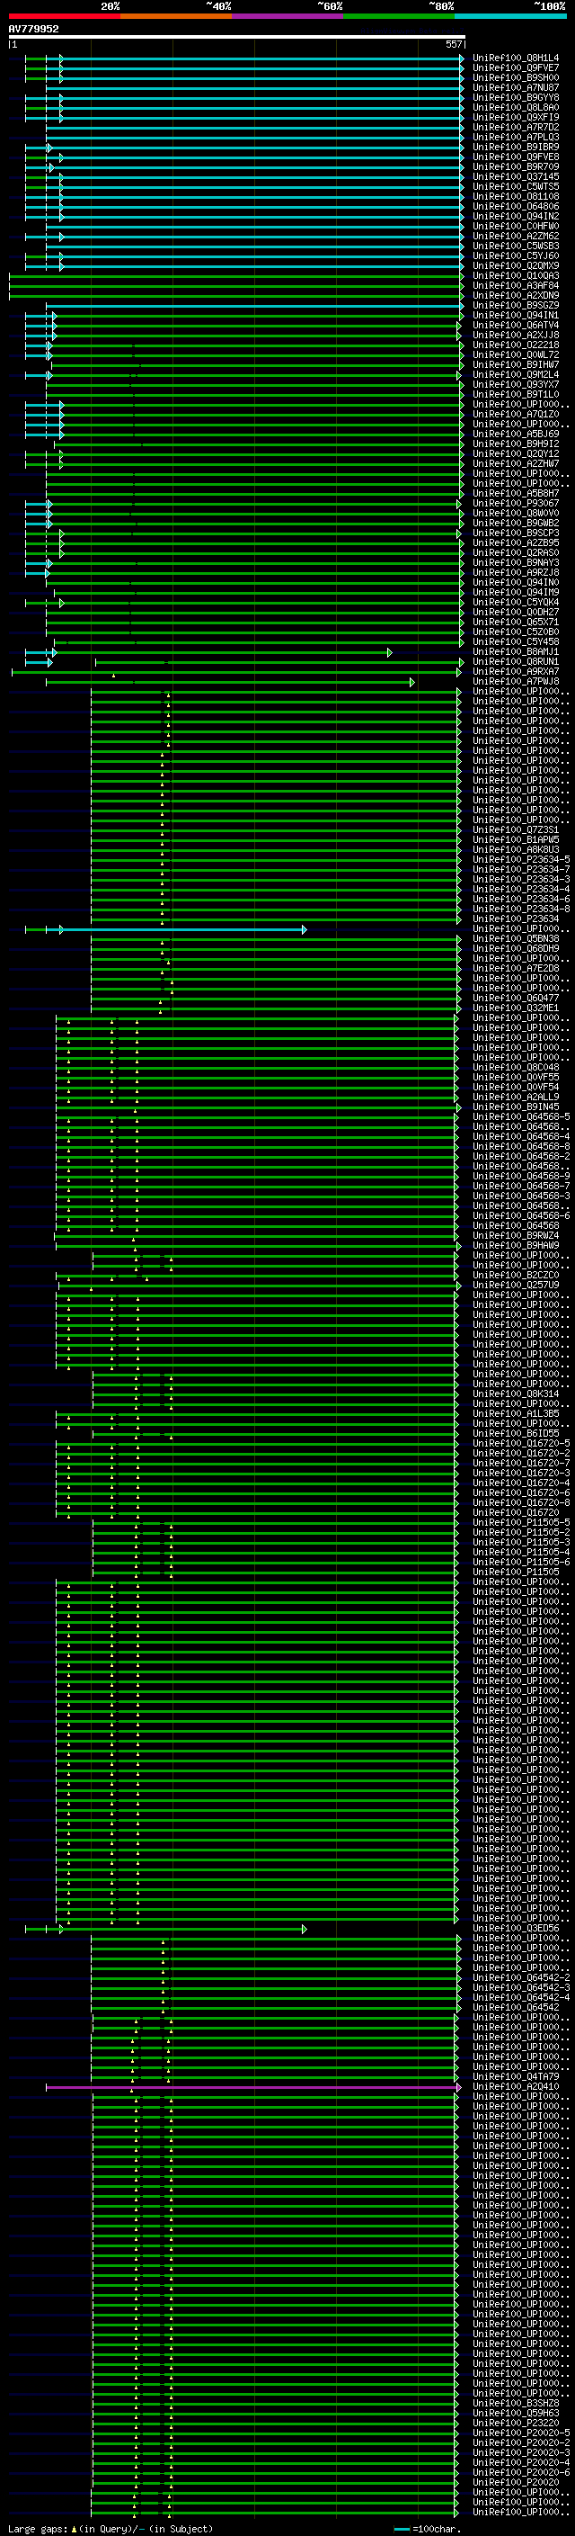
Task: Click the orange ~40% identity legend segment
Action: point(176,16)
